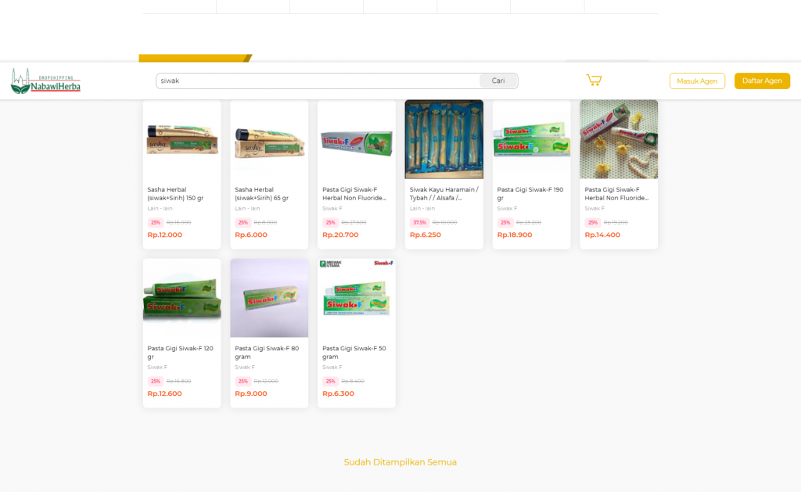Click the Pasta Gigi Siwak-F 50 gram thumbnail
This screenshot has width=801, height=492.
pyautogui.click(x=356, y=297)
